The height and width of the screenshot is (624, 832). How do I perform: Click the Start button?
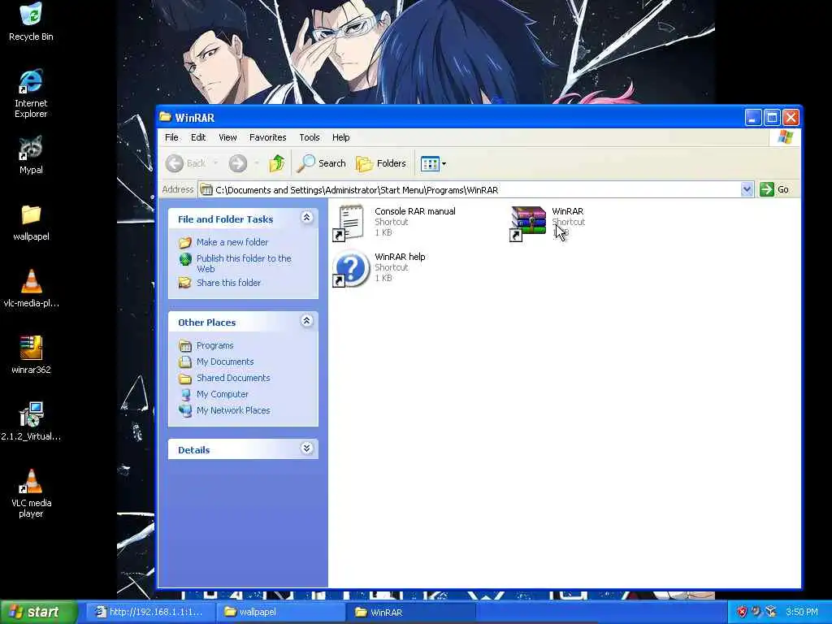[39, 612]
